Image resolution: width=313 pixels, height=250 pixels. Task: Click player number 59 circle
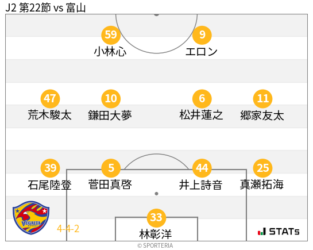pos(111,35)
